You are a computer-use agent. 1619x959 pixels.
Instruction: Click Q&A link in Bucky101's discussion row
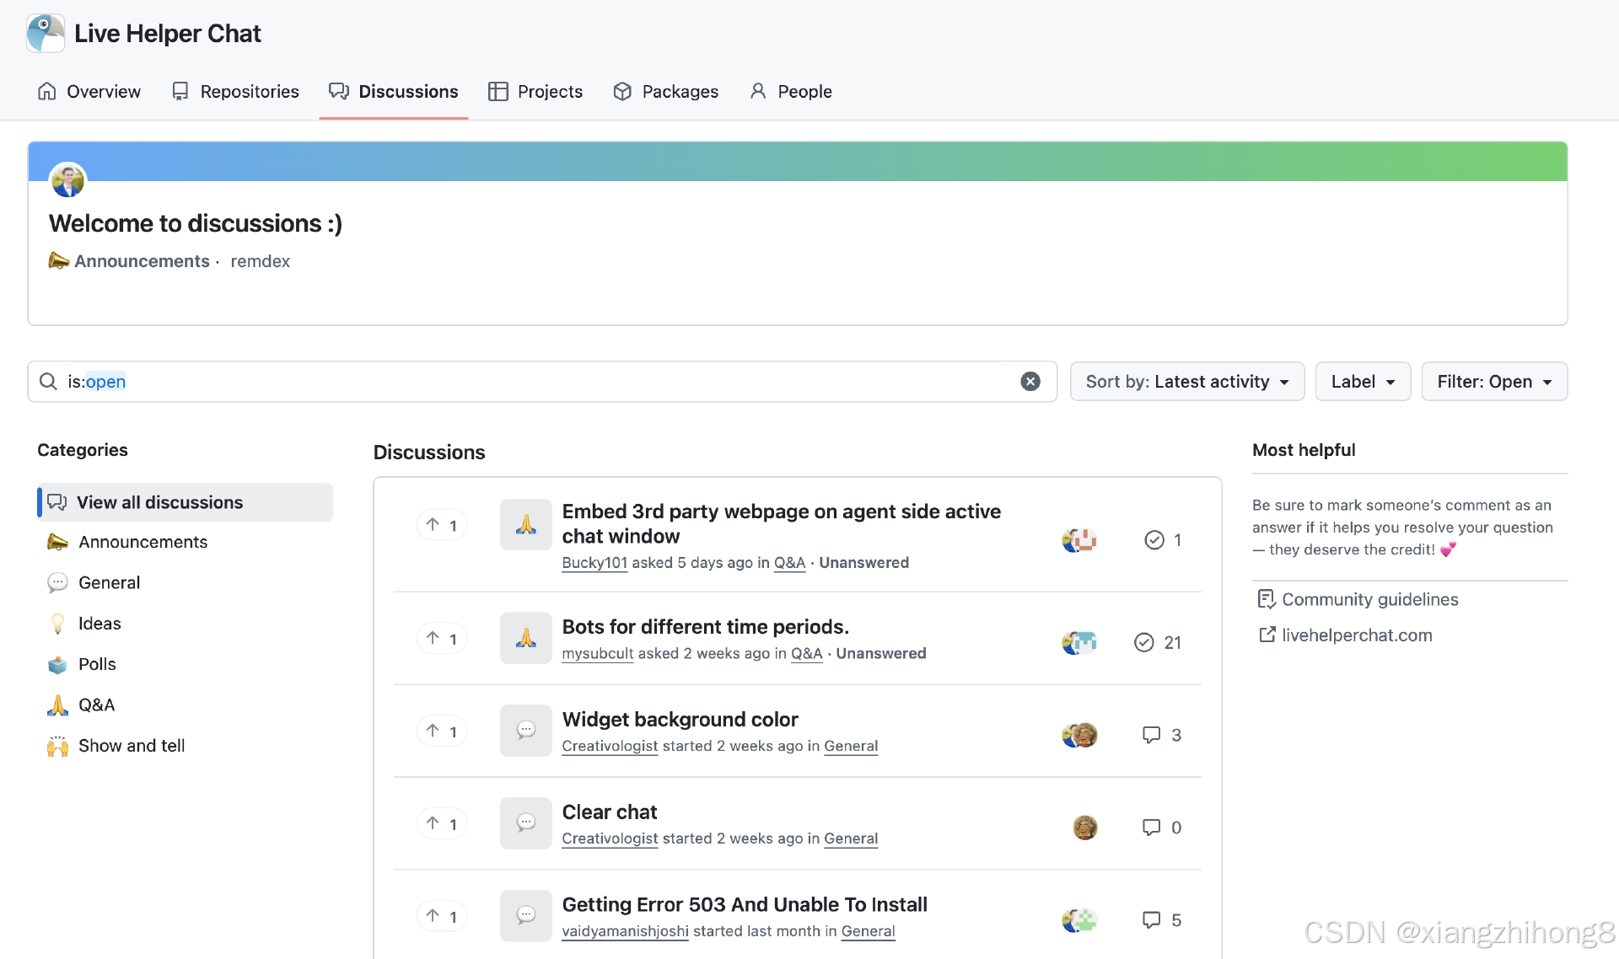tap(789, 563)
